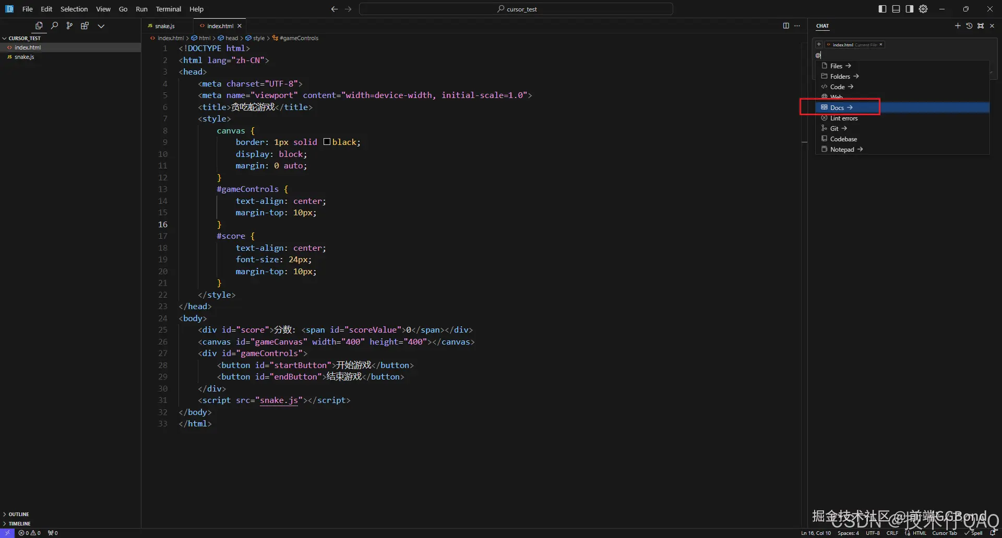Open the Source Control view

[x=69, y=26]
